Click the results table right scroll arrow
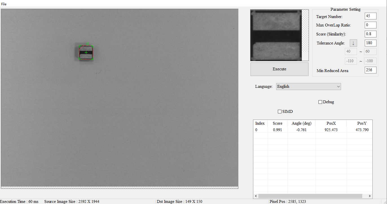The height and width of the screenshot is (204, 387). tap(370, 196)
